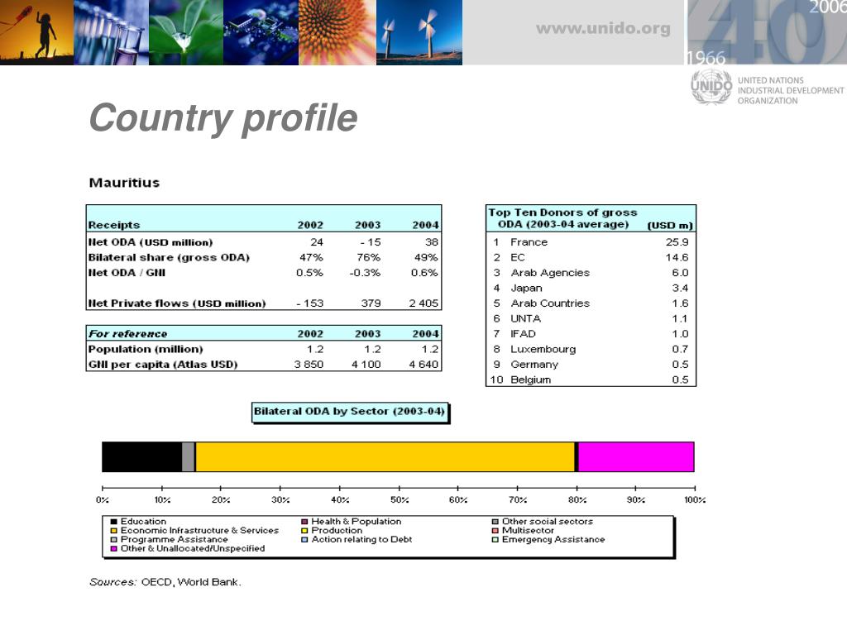Image resolution: width=847 pixels, height=635 pixels.
Task: Select the IFAD donor row
Action: tap(591, 334)
